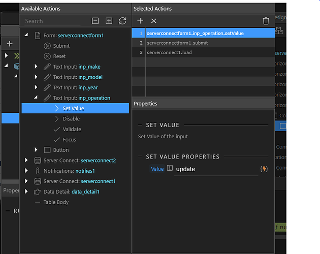
Task: Click the database icon for serverconnect1
Action: coord(38,181)
